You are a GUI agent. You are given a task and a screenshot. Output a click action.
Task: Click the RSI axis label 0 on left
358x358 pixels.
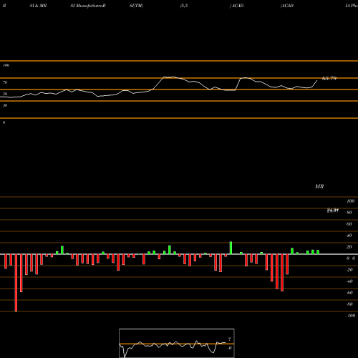tap(4, 122)
